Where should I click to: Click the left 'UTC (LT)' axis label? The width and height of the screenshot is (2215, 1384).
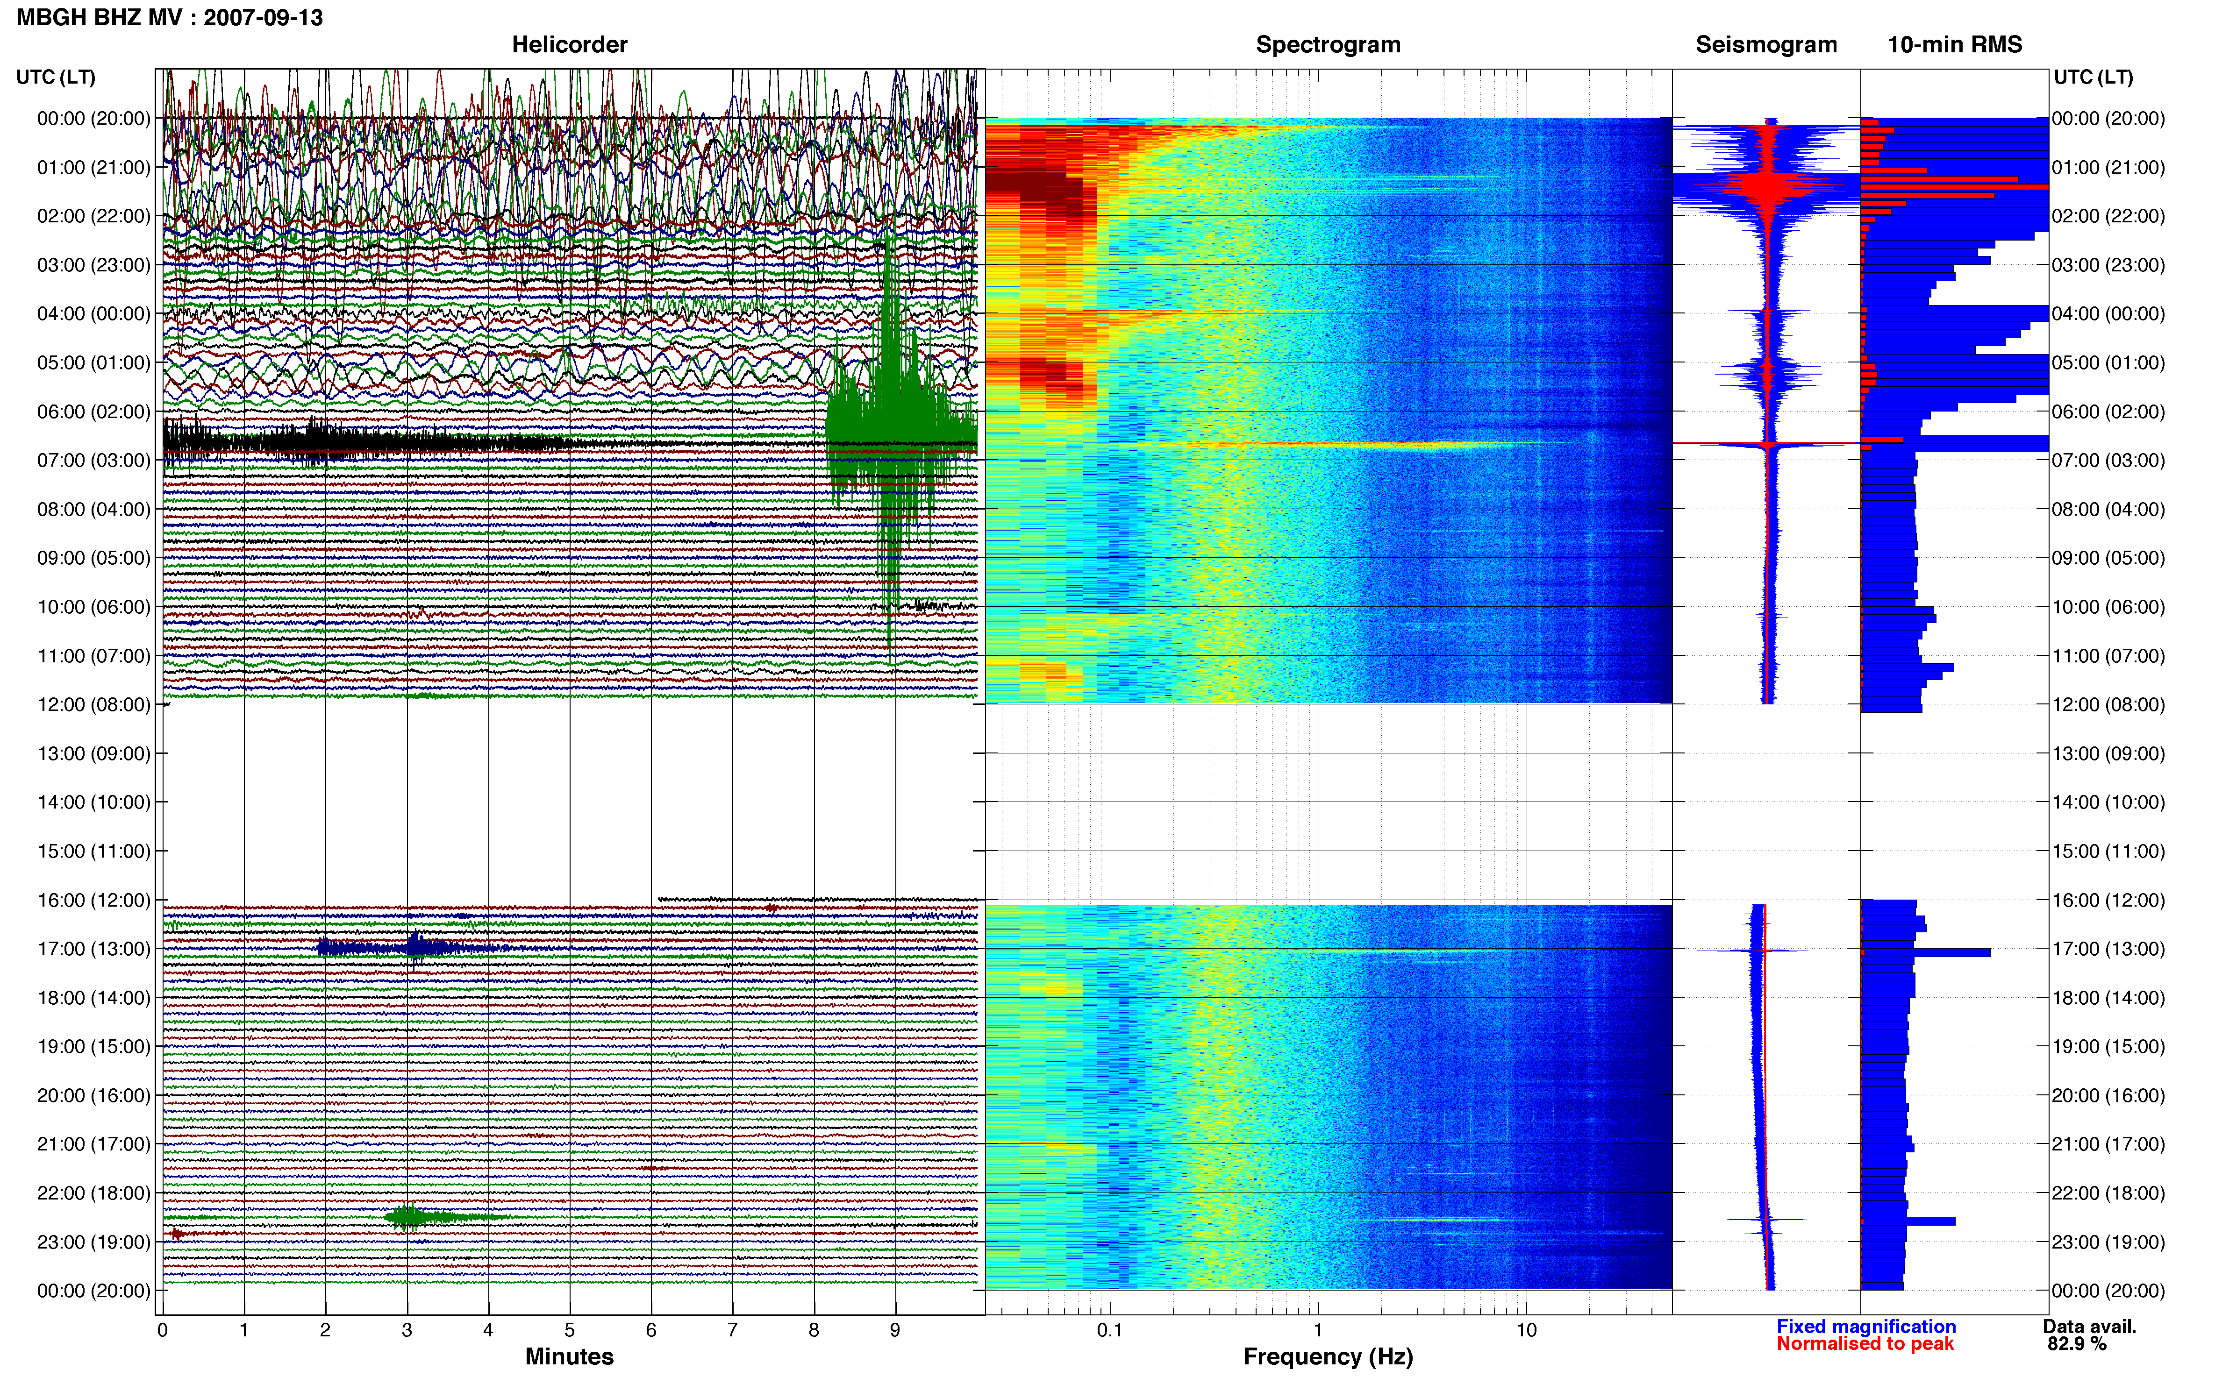click(56, 77)
